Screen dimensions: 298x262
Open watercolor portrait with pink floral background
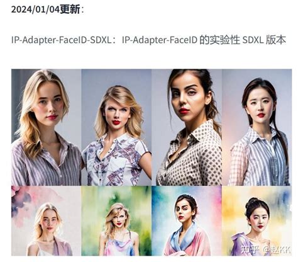coord(47,220)
